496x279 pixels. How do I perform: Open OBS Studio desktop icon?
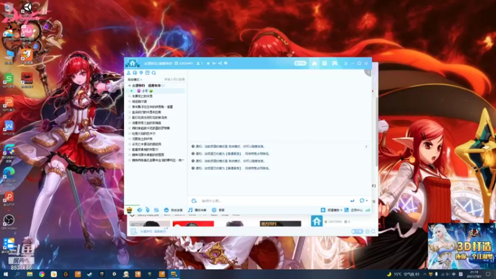9,223
